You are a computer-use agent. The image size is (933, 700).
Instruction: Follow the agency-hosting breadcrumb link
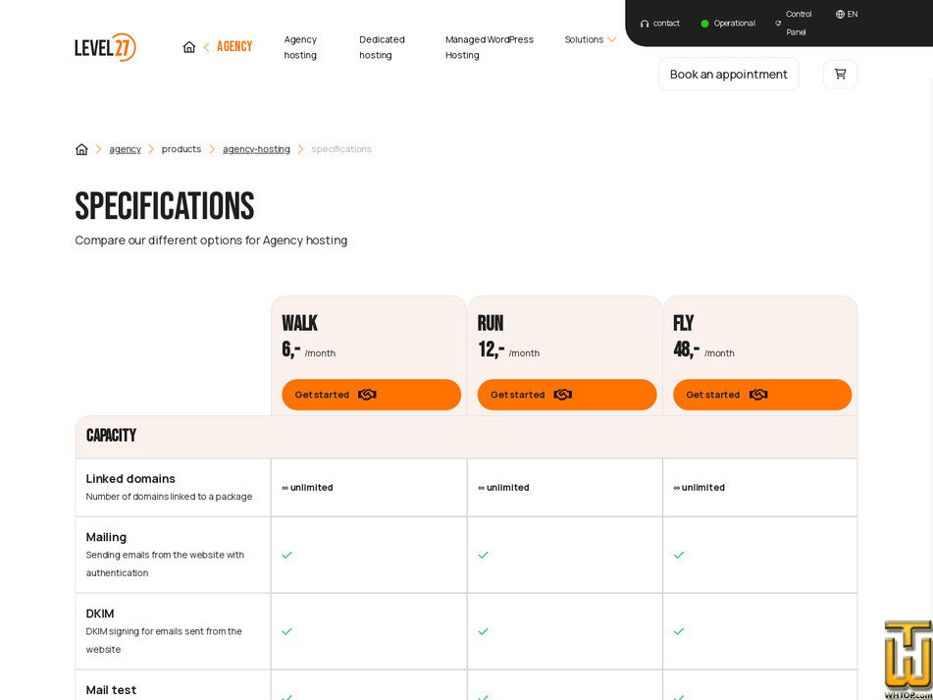(256, 149)
